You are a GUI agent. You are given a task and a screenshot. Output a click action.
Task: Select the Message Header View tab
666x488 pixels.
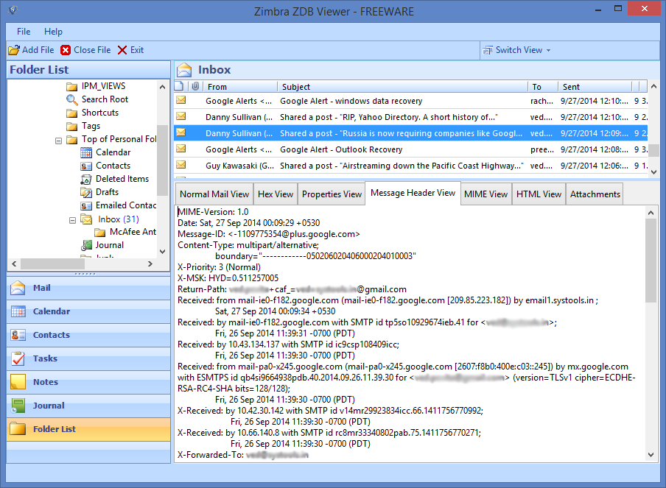pos(413,193)
